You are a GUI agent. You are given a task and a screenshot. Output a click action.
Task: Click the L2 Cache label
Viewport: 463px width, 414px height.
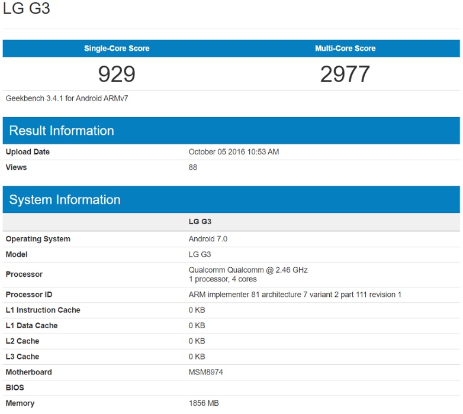[x=22, y=341]
